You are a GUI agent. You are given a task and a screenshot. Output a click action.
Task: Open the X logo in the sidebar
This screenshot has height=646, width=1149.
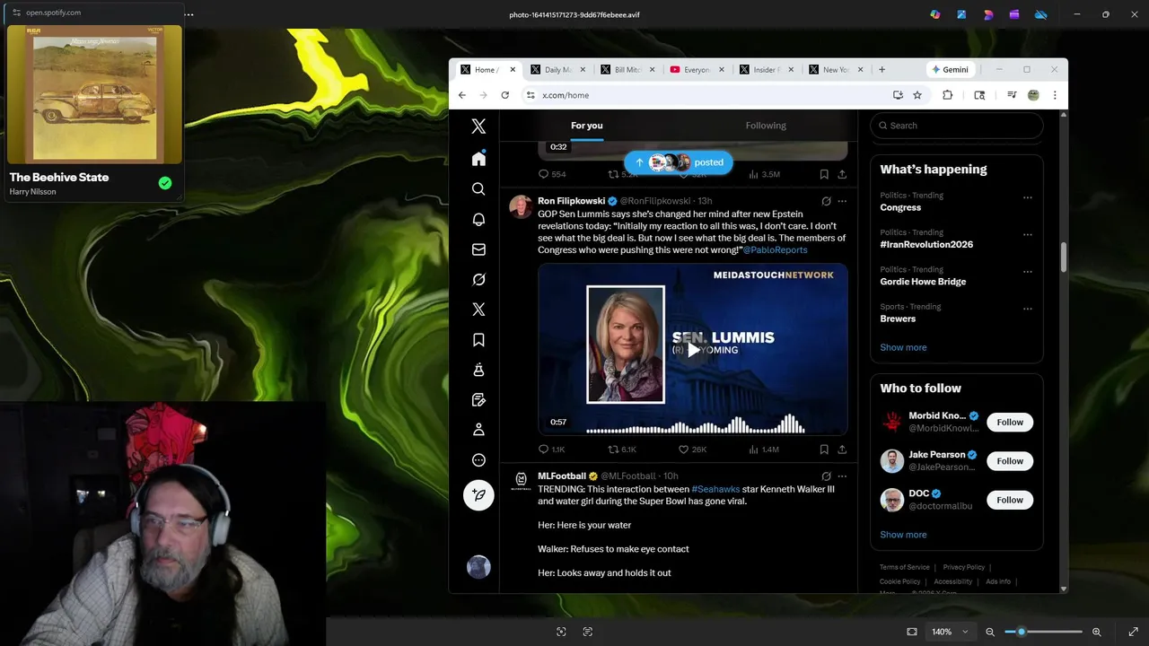click(478, 127)
